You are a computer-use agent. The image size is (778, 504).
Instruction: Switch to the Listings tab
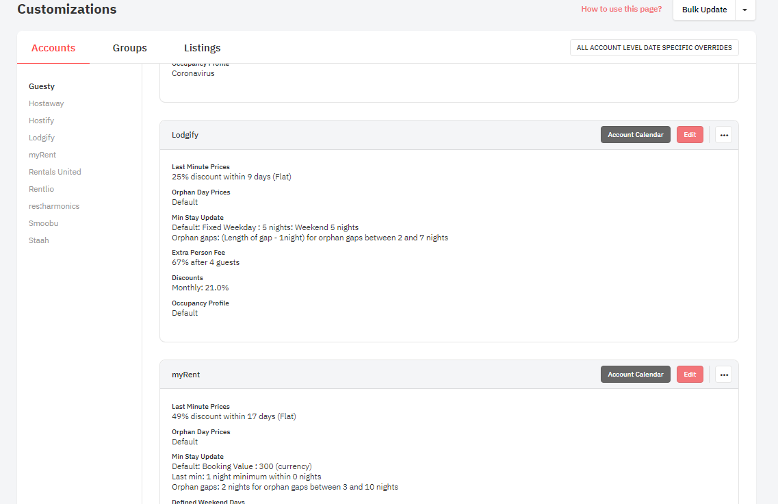tap(203, 48)
